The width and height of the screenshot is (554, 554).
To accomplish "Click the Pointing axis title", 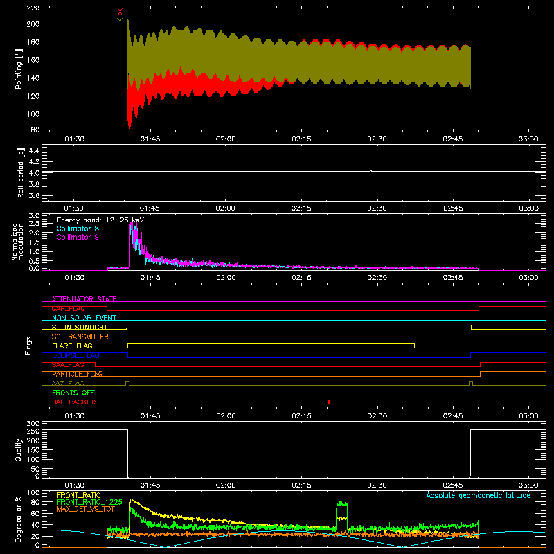I will tap(19, 69).
